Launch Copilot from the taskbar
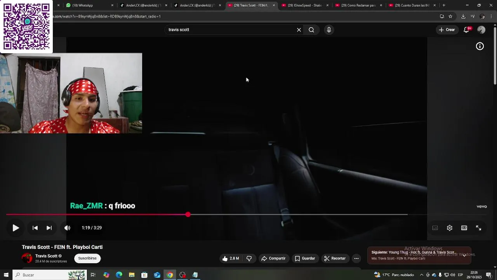 click(106, 275)
